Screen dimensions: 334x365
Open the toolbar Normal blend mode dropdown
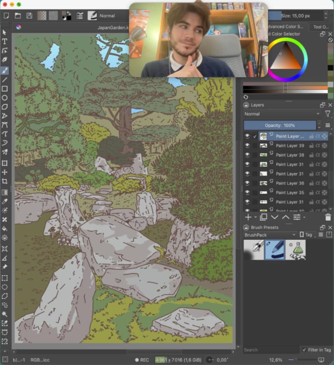pyautogui.click(x=113, y=15)
